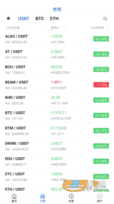Viewport: 114px width, 204px height.
Task: Open favorites via the star icon
Action: click(x=9, y=18)
